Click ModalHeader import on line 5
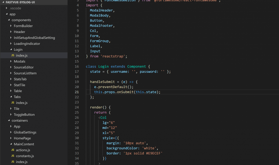Image resolution: width=279 pixels, height=165 pixels. pyautogui.click(x=101, y=10)
